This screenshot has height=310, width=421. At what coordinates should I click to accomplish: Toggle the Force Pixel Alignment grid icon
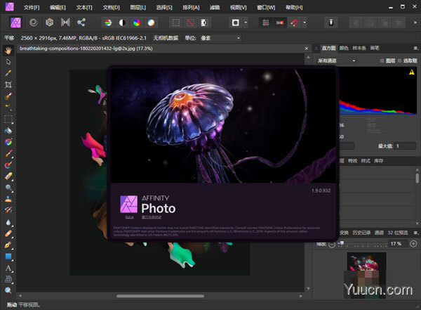coord(266,23)
